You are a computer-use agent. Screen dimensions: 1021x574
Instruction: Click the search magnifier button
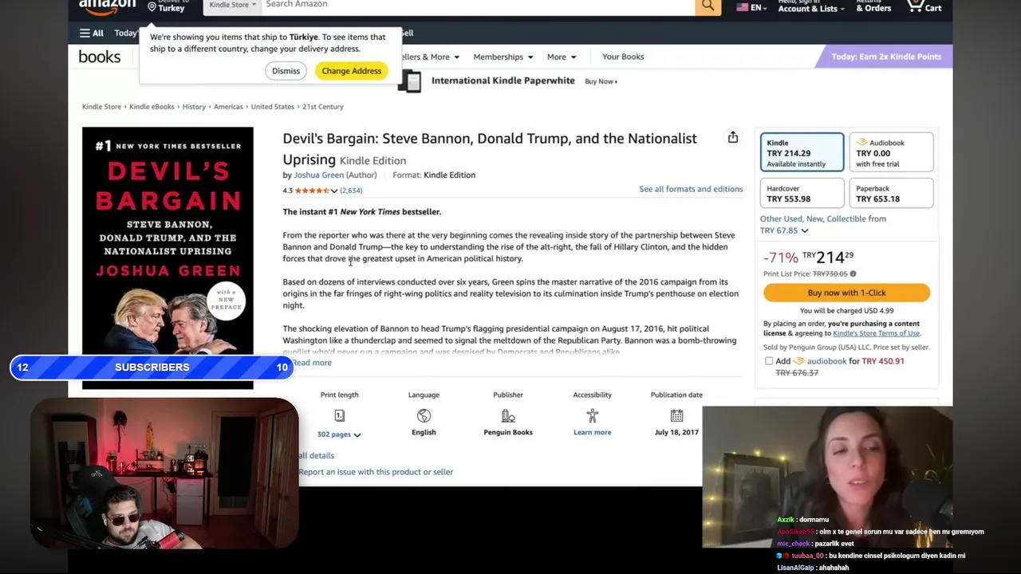click(708, 6)
